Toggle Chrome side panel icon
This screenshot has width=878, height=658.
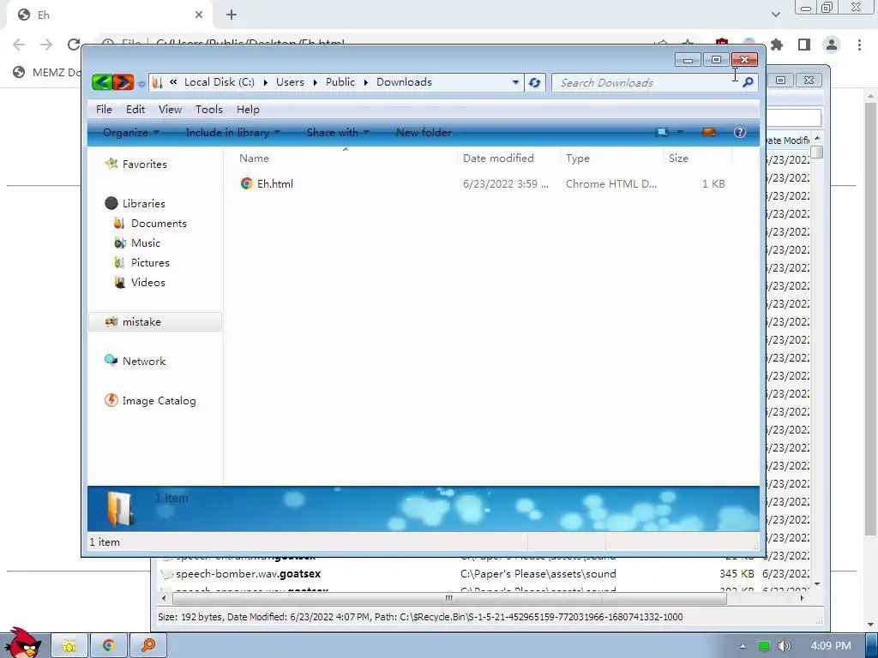pyautogui.click(x=804, y=45)
